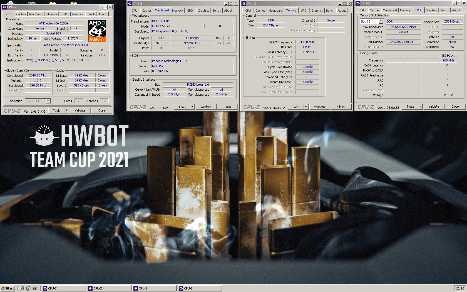467x292 pixels.
Task: Click the title bar icon of the Memory window
Action: tap(244, 4)
